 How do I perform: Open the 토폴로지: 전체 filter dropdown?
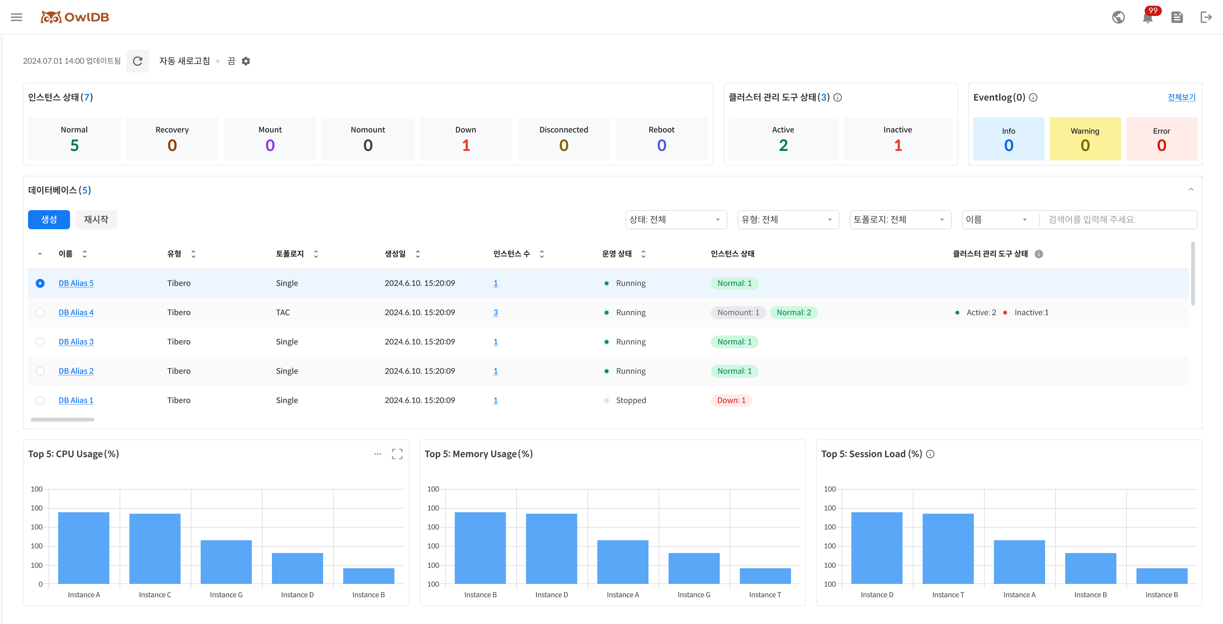(900, 220)
